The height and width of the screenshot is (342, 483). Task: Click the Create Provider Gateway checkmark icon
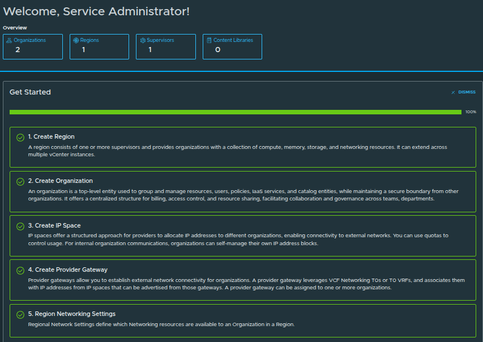20,270
